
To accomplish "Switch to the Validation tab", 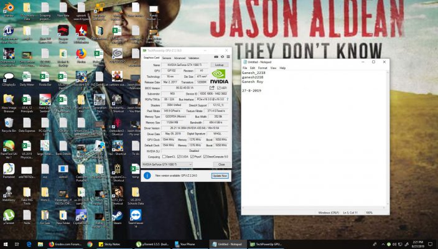I will 193,58.
